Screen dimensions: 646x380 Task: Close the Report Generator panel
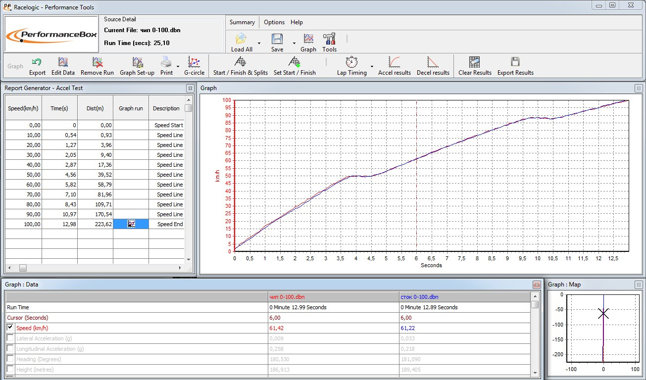click(x=190, y=88)
